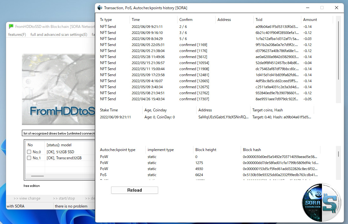Click the 'free edition' label
Viewport: 348px width, 224px height.
[32, 186]
